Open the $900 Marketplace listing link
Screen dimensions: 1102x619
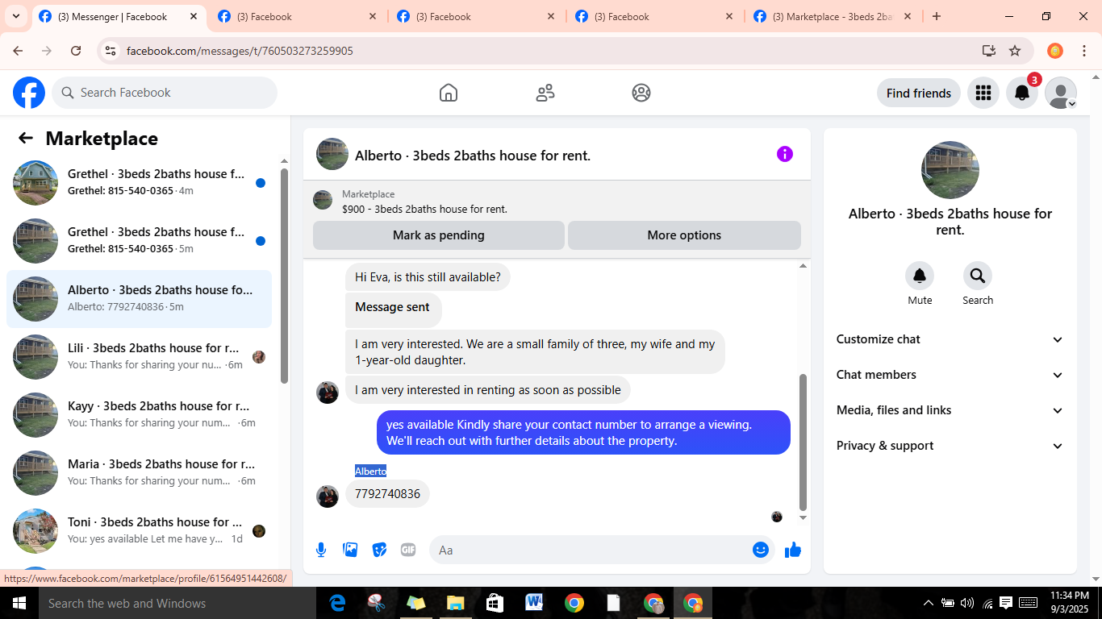click(424, 209)
